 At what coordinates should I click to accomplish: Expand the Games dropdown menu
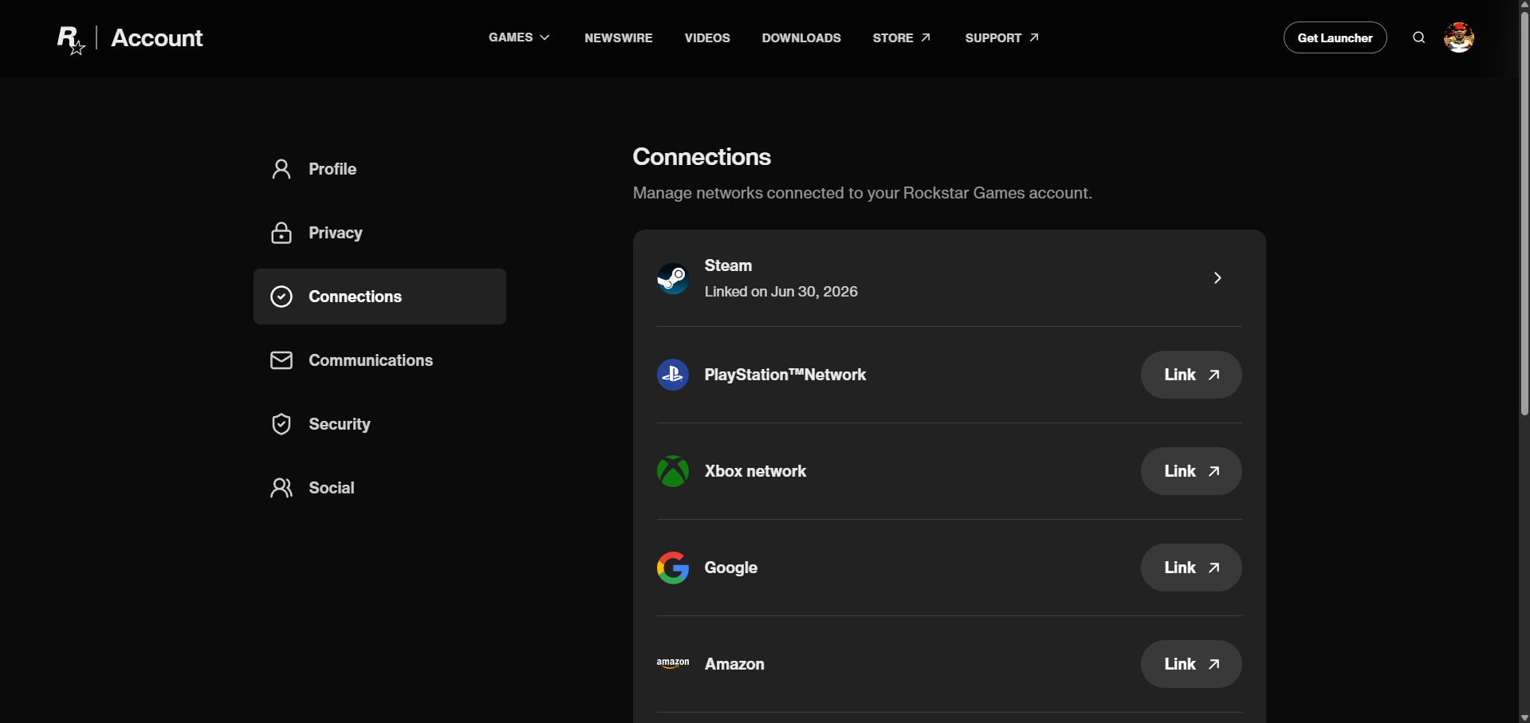(x=519, y=37)
